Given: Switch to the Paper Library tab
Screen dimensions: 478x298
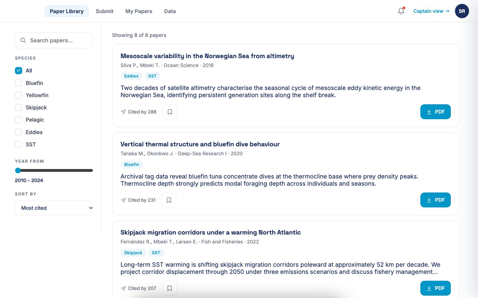Looking at the screenshot, I should tap(67, 11).
